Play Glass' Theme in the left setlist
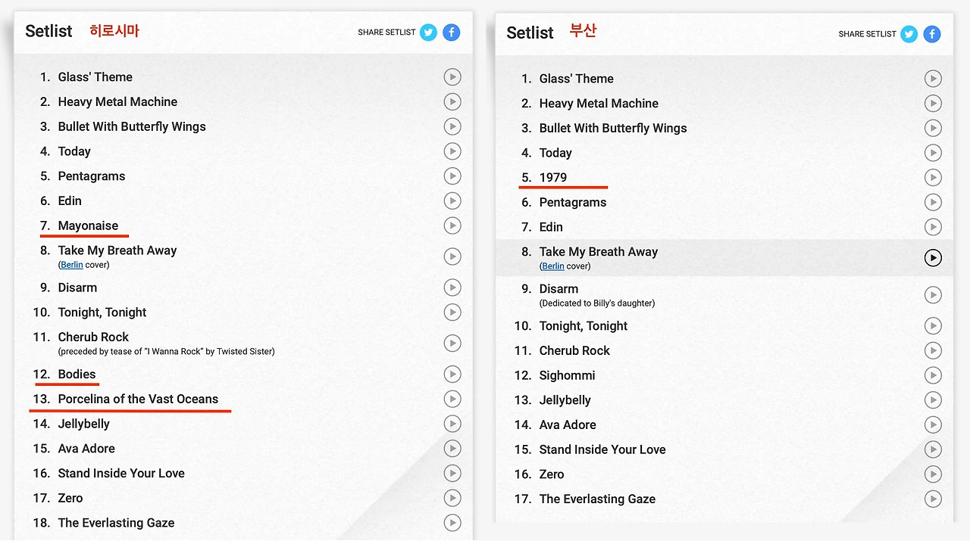 click(452, 77)
